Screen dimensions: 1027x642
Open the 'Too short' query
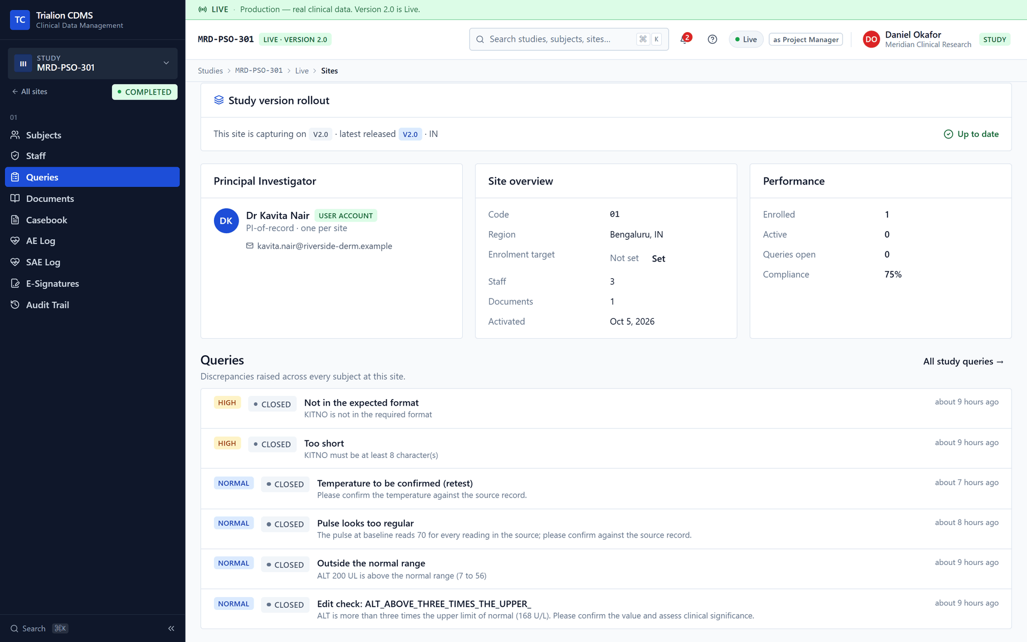tap(606, 449)
